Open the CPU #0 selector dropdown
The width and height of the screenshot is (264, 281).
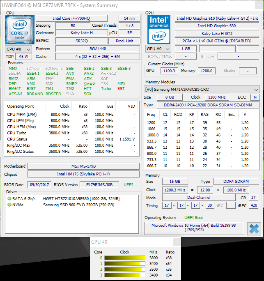pyautogui.click(x=18, y=49)
